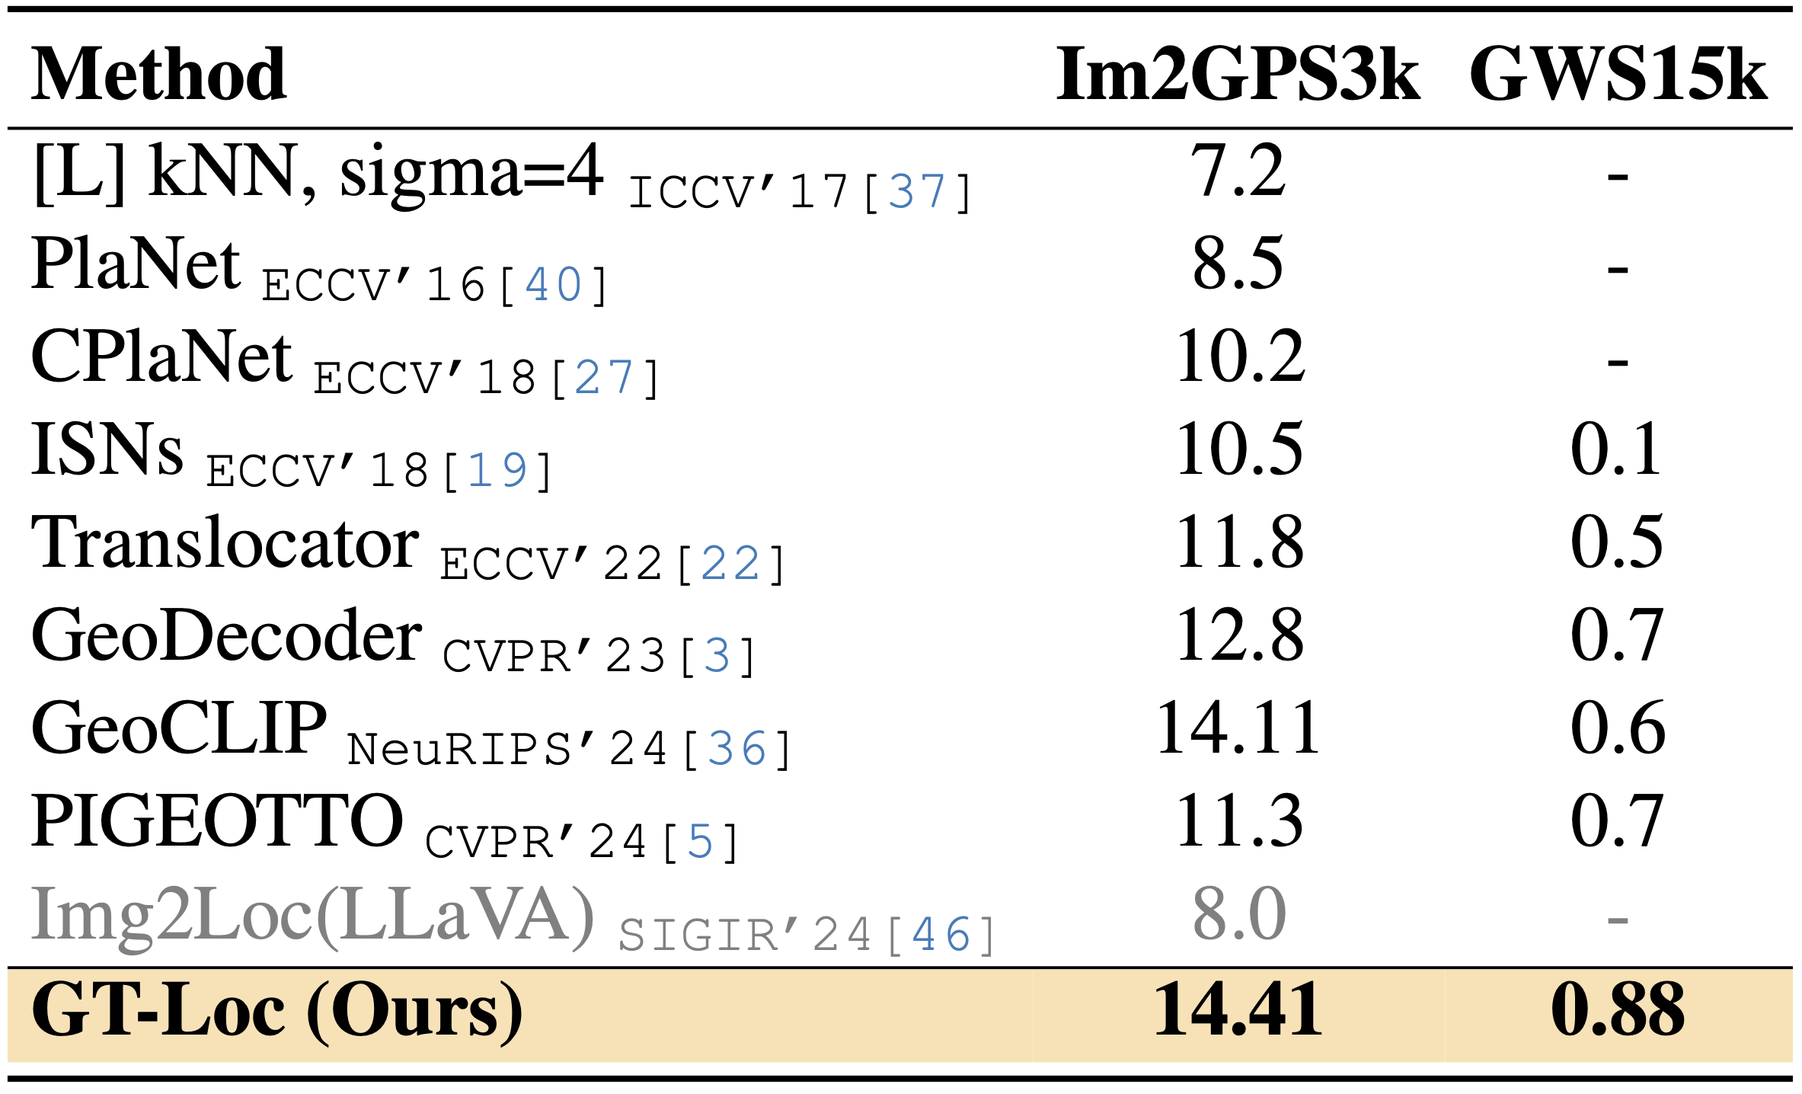The width and height of the screenshot is (1802, 1094).
Task: Click the Method column header
Action: click(x=158, y=74)
